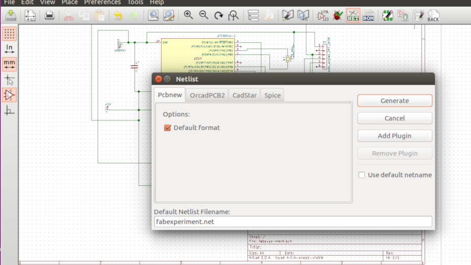Open the Help menu
The image size is (471, 265).
click(x=157, y=3)
